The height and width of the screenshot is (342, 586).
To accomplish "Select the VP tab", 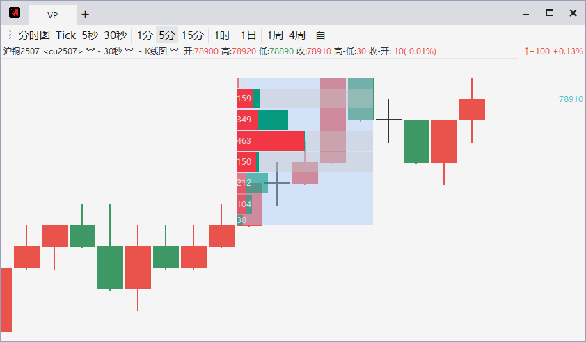I will [x=53, y=15].
